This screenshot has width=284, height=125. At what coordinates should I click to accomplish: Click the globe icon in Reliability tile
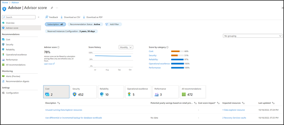click(102, 94)
